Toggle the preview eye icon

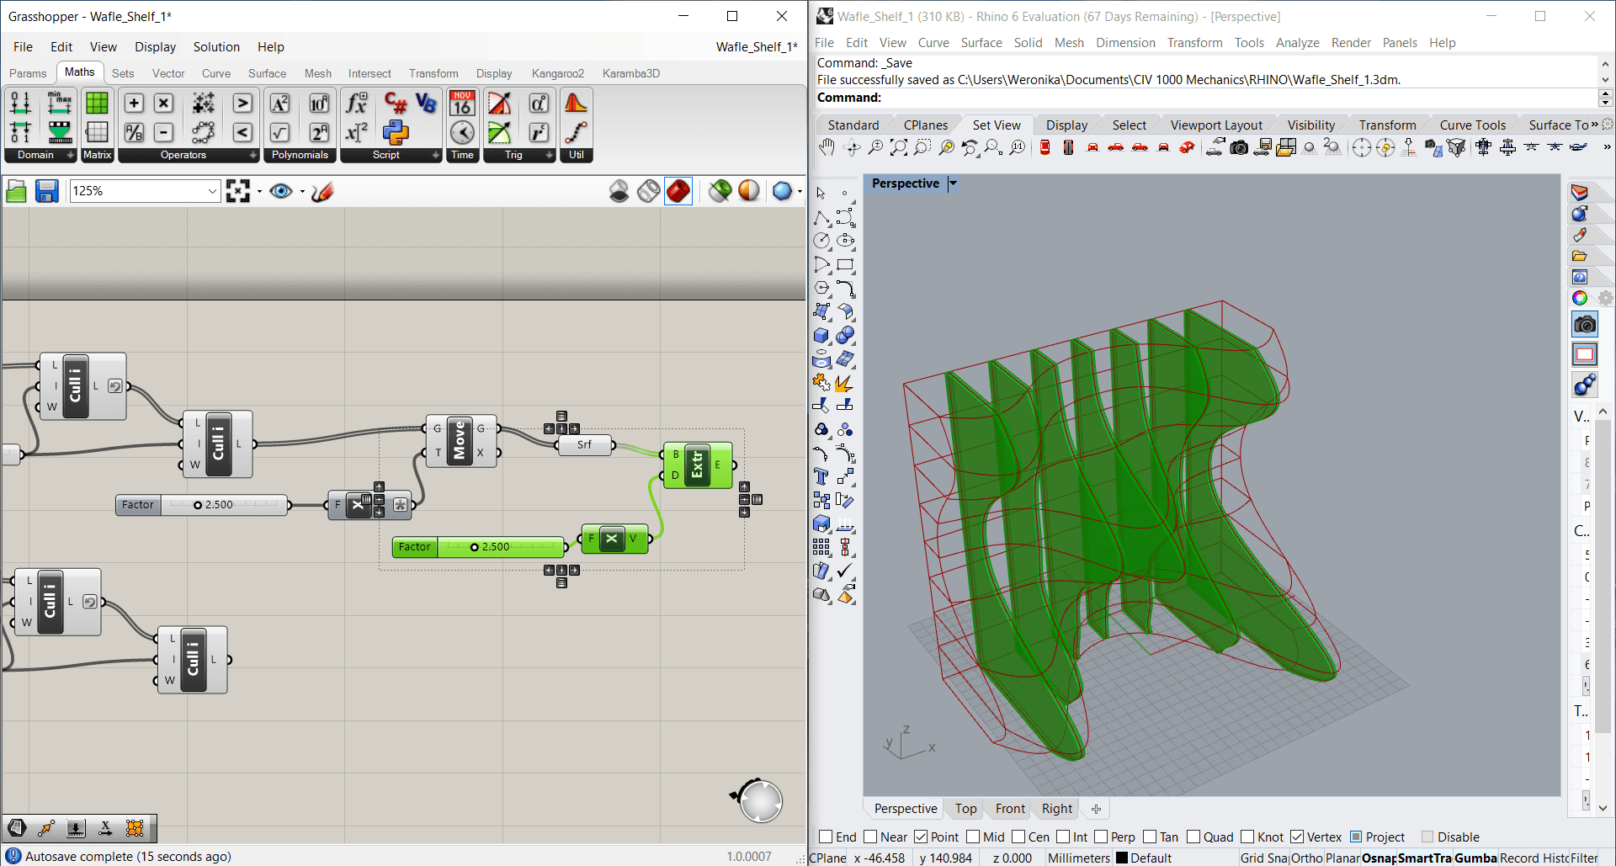coord(281,192)
